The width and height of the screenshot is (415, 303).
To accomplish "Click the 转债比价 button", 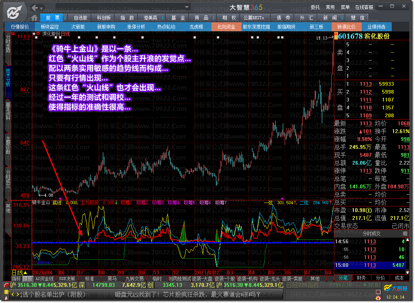I will [346, 27].
